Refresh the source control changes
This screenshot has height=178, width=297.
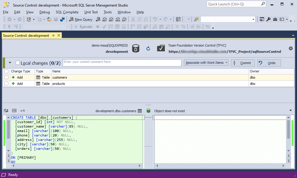pos(148,49)
